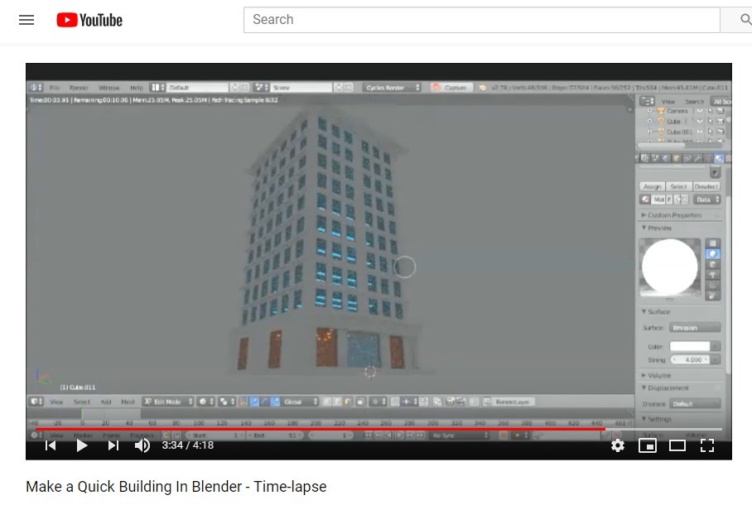Open the Modifier properties wrench icon
Viewport: 752px width, 505px height.
point(697,157)
